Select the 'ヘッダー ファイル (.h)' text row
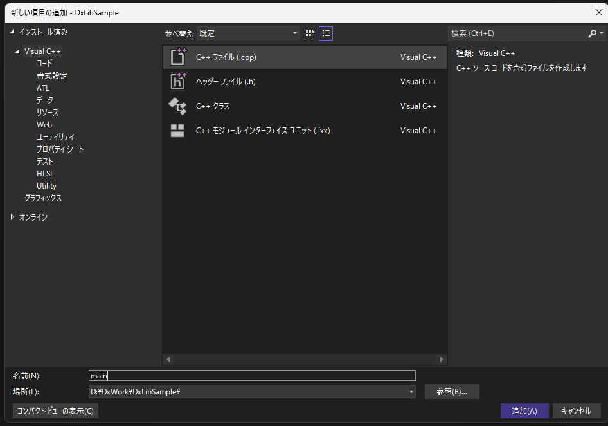Image resolution: width=608 pixels, height=426 pixels. [x=305, y=82]
